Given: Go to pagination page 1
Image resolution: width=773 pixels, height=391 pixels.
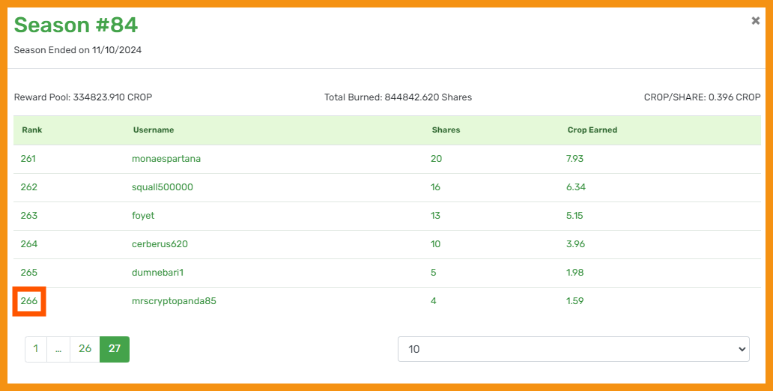Looking at the screenshot, I should pos(36,349).
